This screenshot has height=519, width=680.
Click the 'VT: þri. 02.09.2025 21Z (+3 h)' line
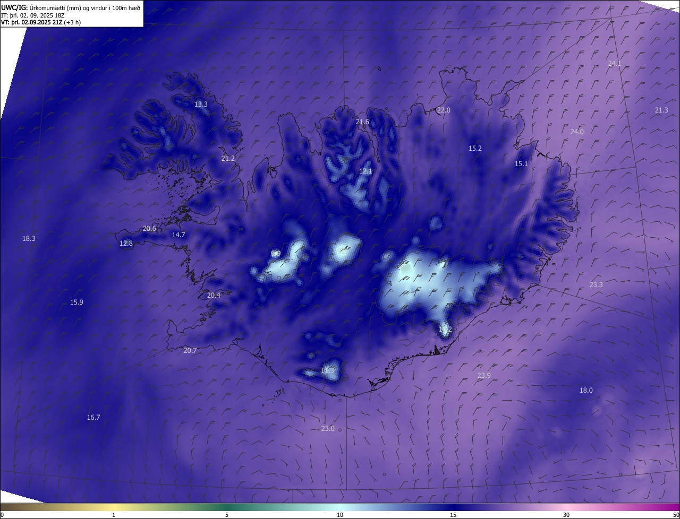(41, 22)
